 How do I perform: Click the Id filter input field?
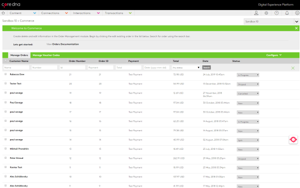coord(72,67)
